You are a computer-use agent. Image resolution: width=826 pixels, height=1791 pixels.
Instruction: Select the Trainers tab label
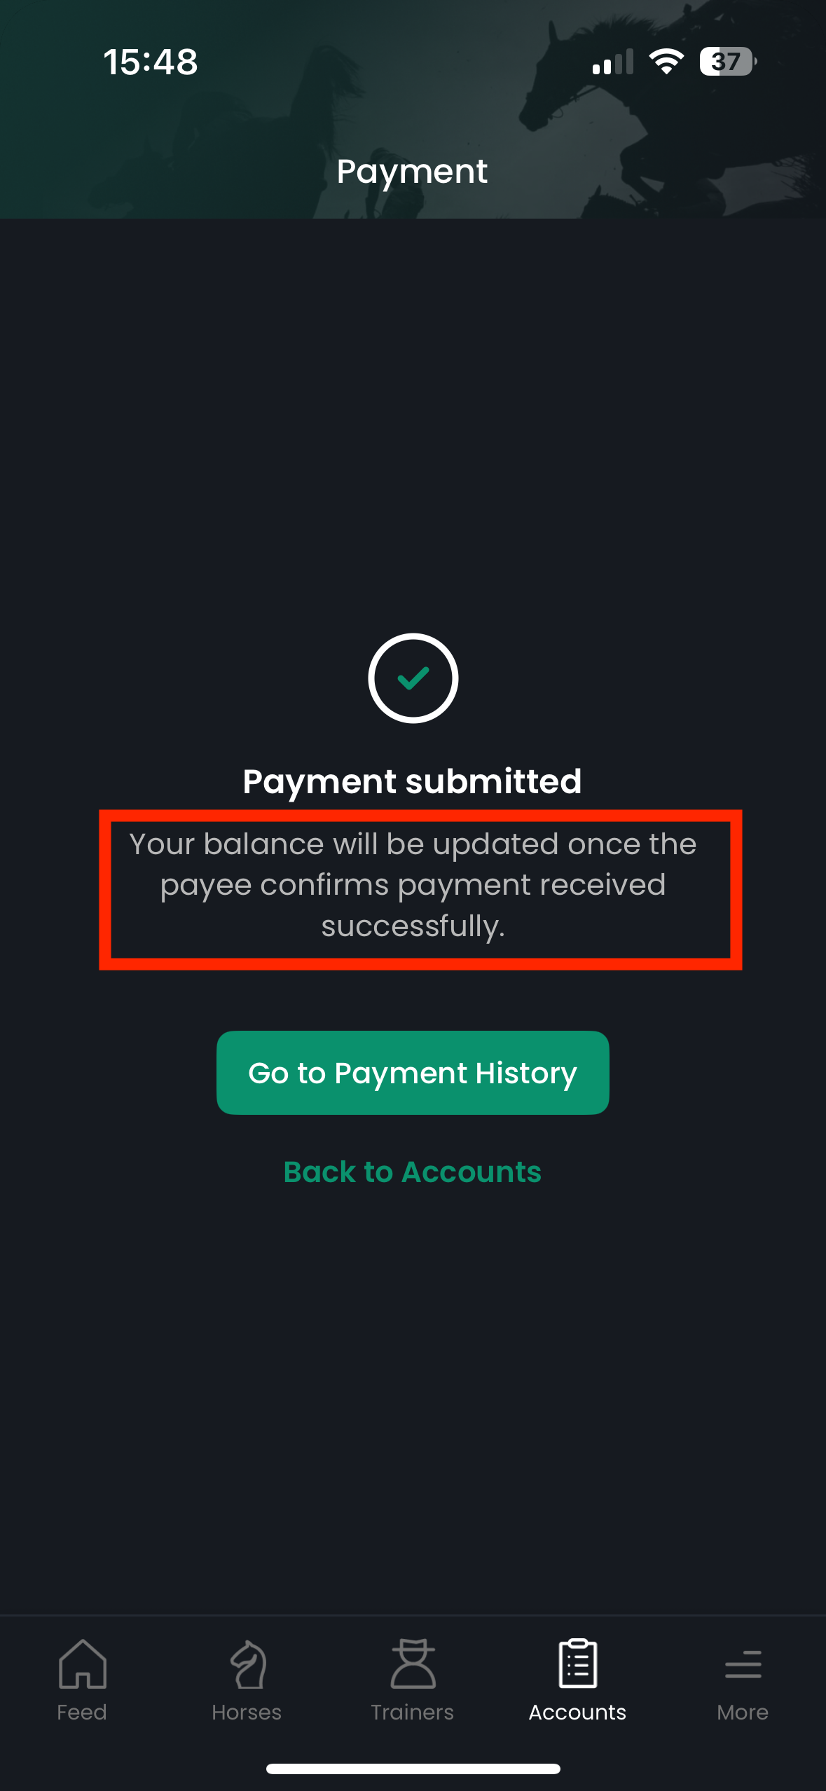(413, 1712)
